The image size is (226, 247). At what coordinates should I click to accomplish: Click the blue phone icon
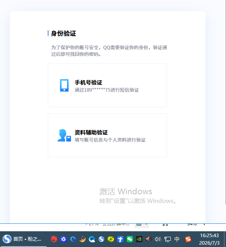tap(64, 85)
